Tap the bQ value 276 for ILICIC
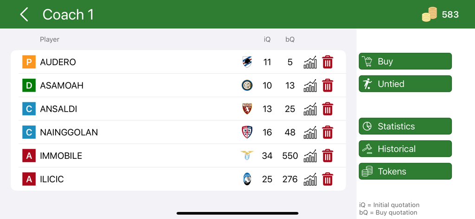475x219 pixels. coord(290,179)
